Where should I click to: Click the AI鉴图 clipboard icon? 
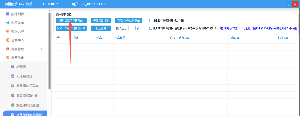click(x=13, y=67)
